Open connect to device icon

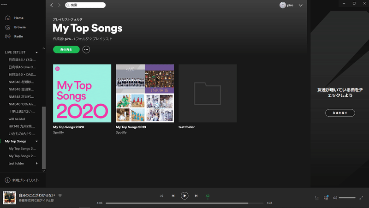click(x=326, y=198)
